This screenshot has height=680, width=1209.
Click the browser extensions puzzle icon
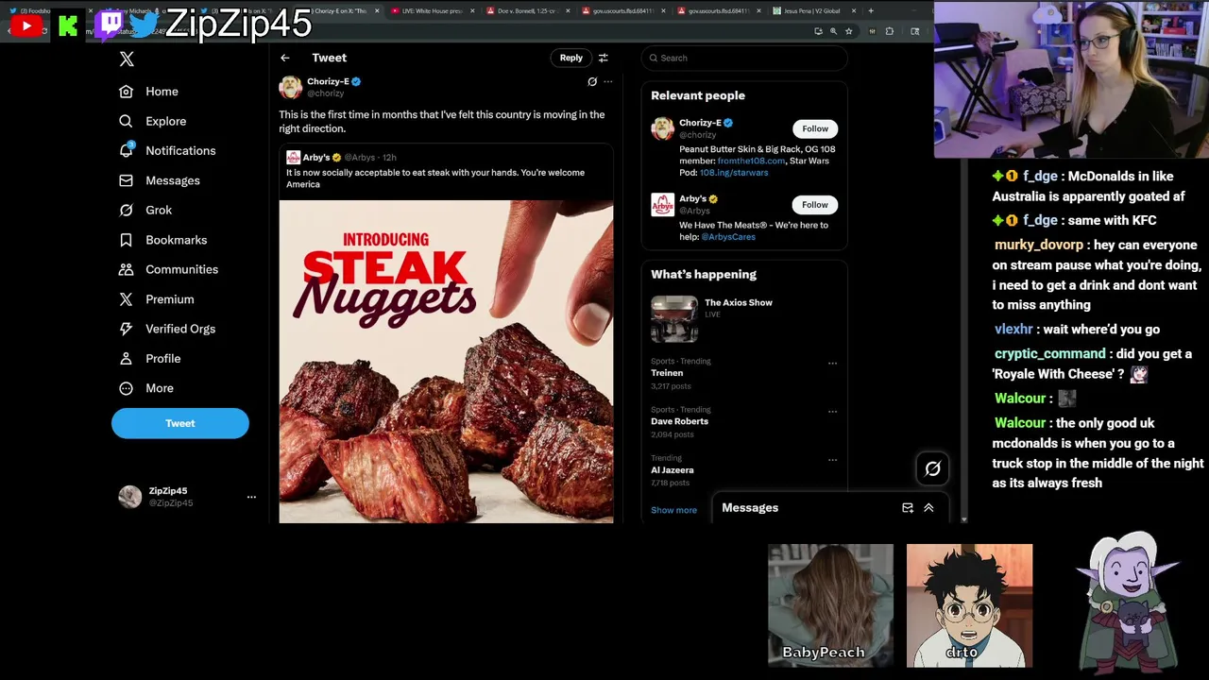point(890,31)
